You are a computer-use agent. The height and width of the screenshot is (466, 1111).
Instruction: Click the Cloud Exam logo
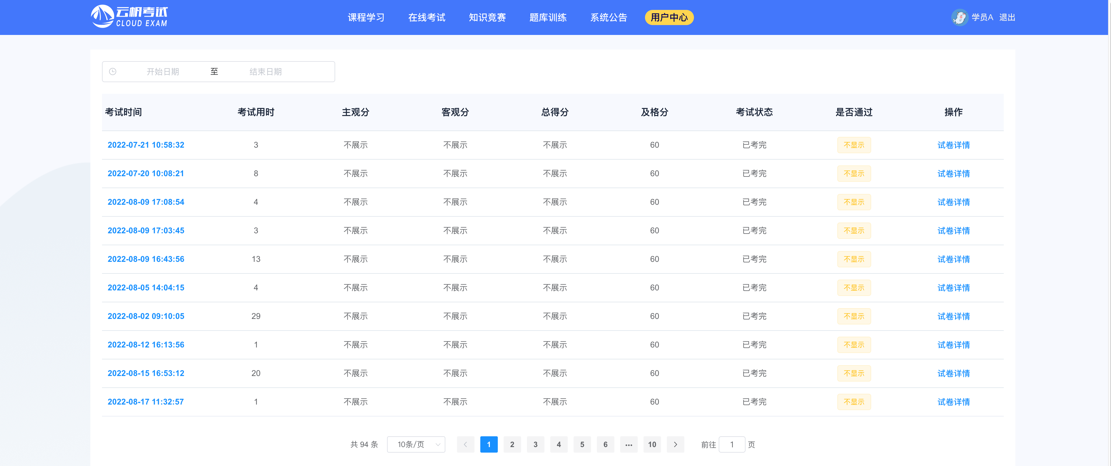[x=129, y=17]
